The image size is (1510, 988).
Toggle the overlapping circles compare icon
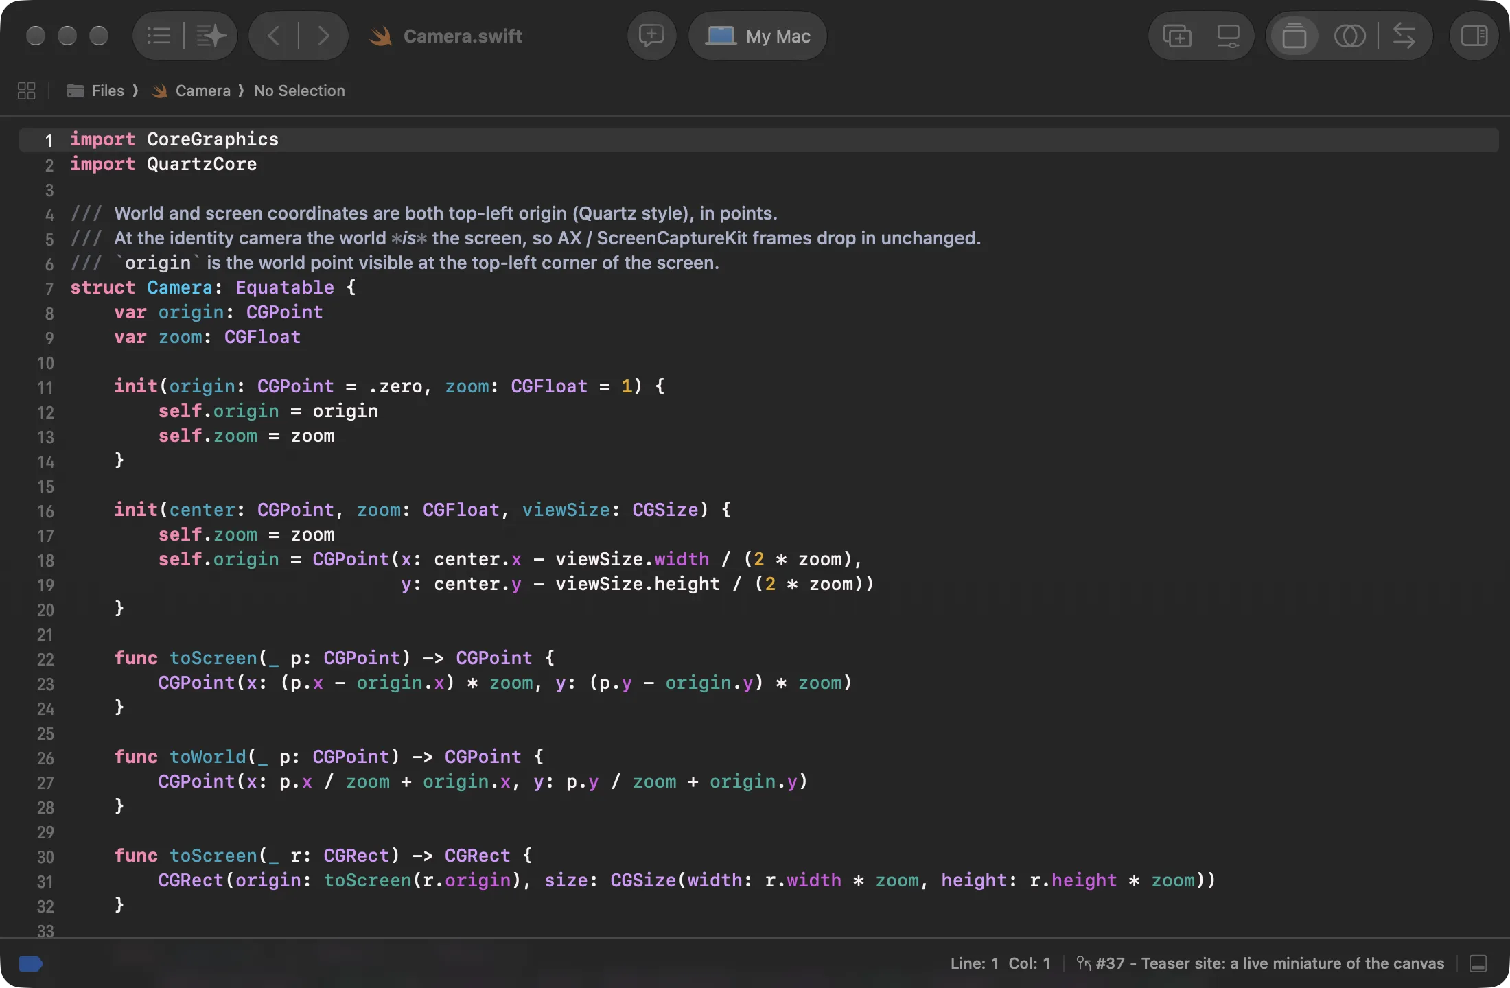click(x=1349, y=36)
